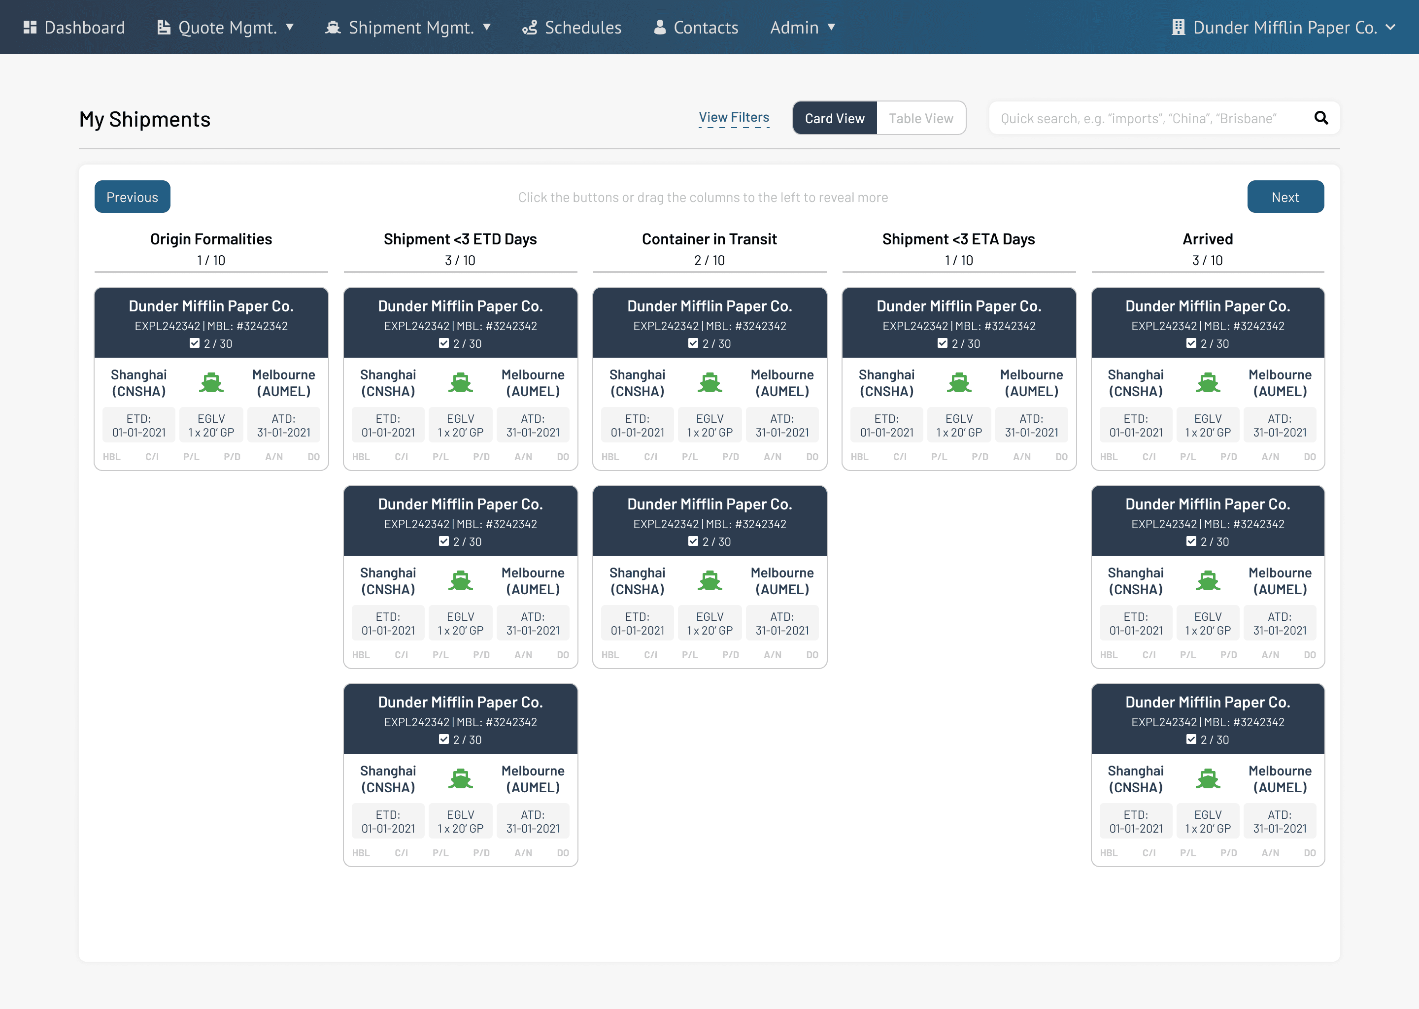Click the Contacts person icon

tap(660, 27)
